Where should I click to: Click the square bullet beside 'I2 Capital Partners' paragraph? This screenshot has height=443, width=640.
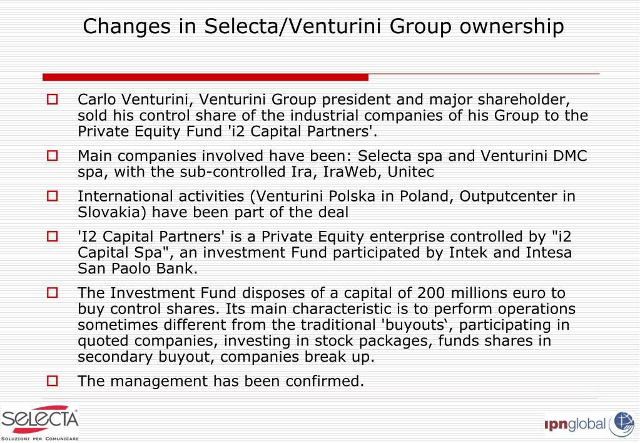click(53, 237)
